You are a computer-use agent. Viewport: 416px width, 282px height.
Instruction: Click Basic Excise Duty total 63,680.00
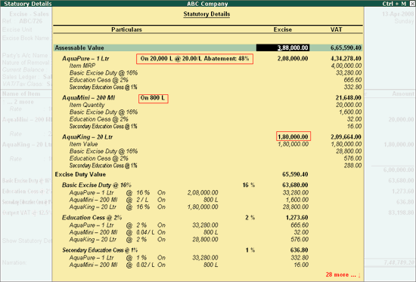[295, 185]
